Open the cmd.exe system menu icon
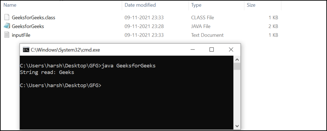This screenshot has width=327, height=131. 25,50
